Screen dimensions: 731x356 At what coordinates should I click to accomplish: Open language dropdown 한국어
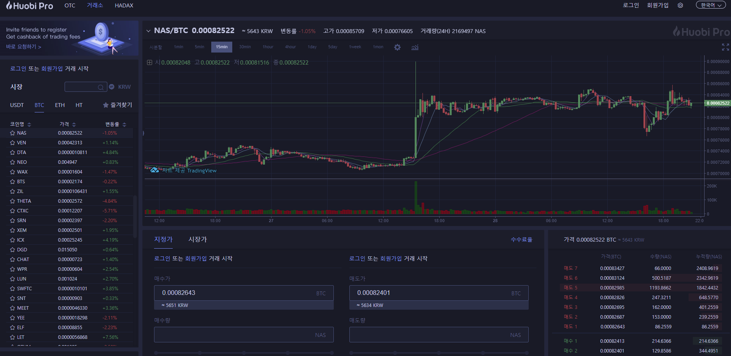click(711, 5)
